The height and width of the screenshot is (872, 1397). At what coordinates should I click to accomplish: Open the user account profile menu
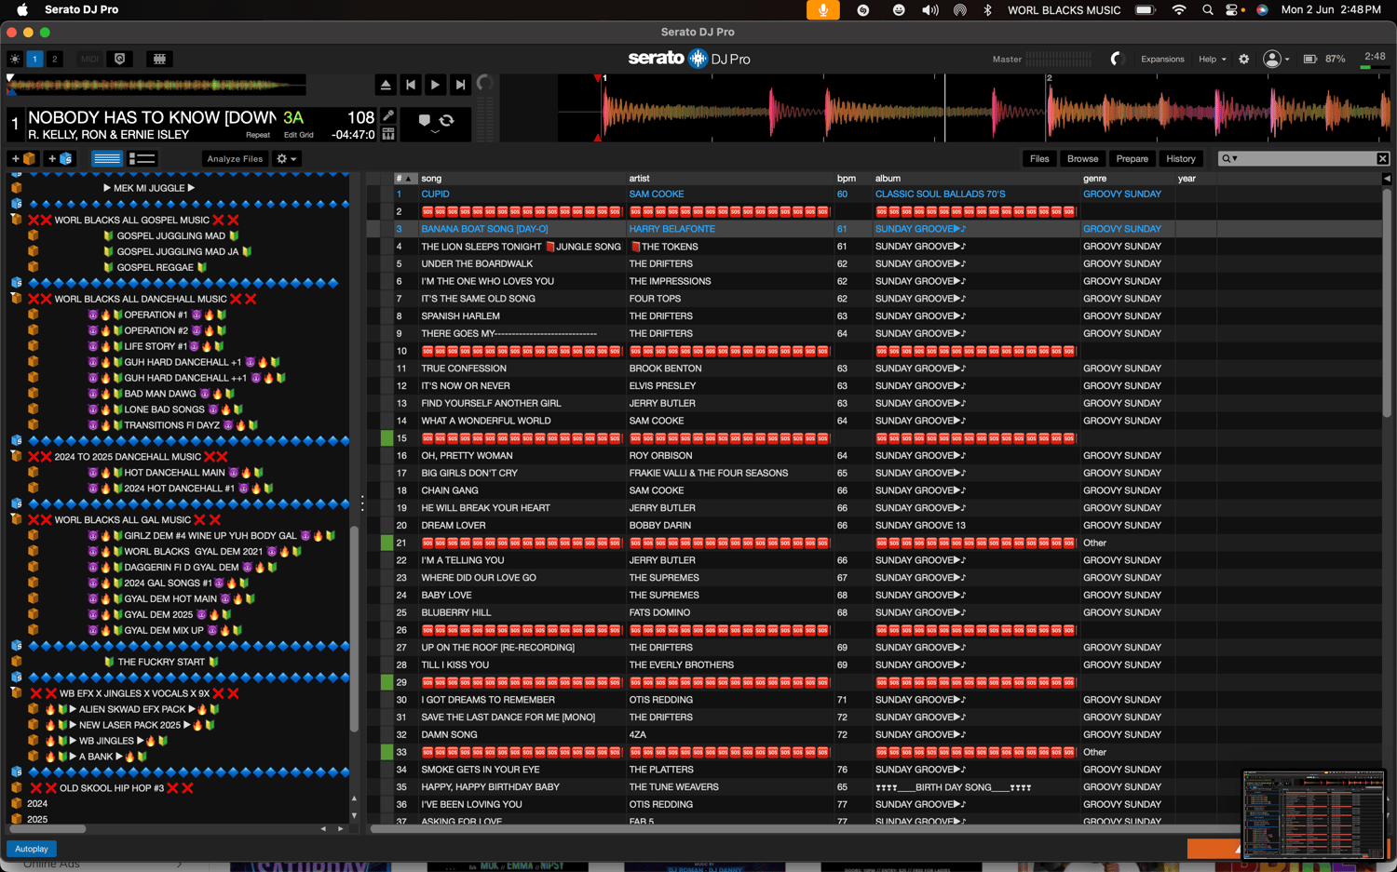pyautogui.click(x=1275, y=59)
